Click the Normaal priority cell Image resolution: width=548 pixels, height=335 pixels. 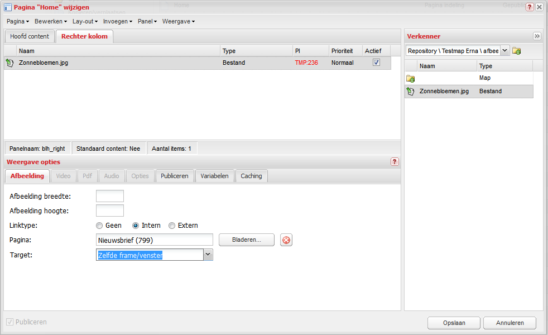[343, 63]
